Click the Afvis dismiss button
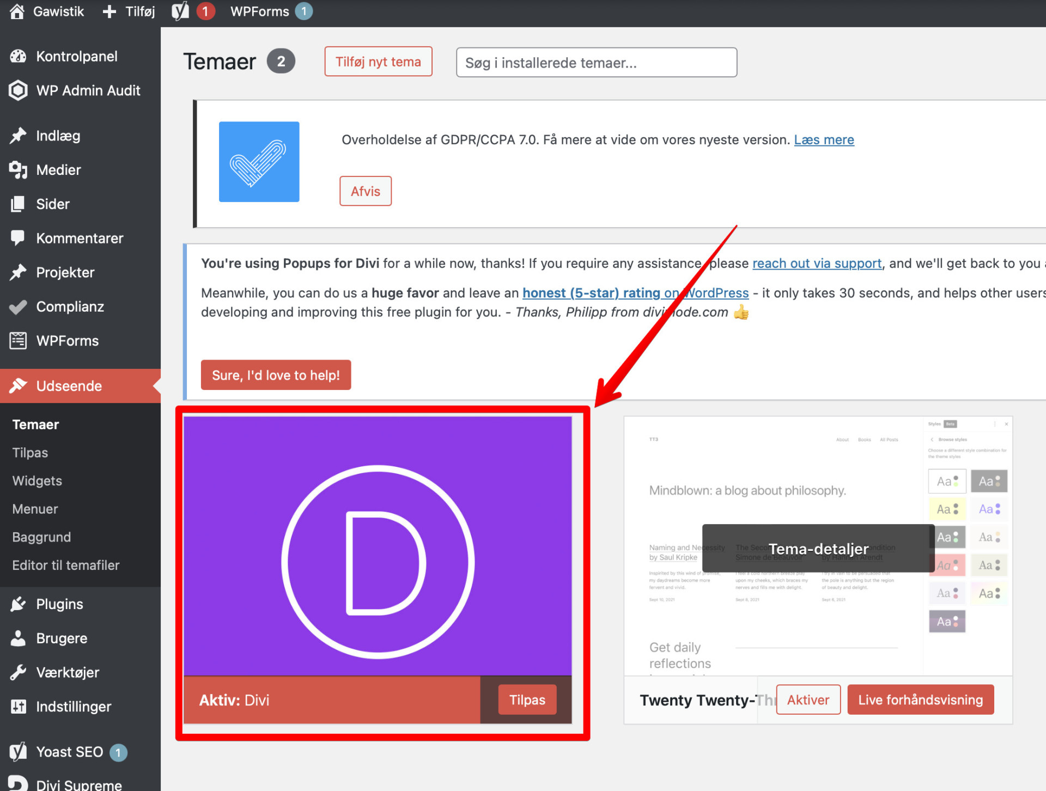Viewport: 1046px width, 791px height. coord(365,191)
